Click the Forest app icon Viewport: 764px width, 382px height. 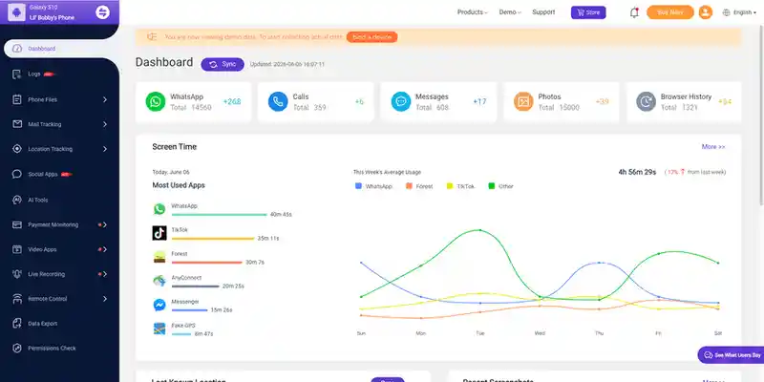(x=159, y=257)
